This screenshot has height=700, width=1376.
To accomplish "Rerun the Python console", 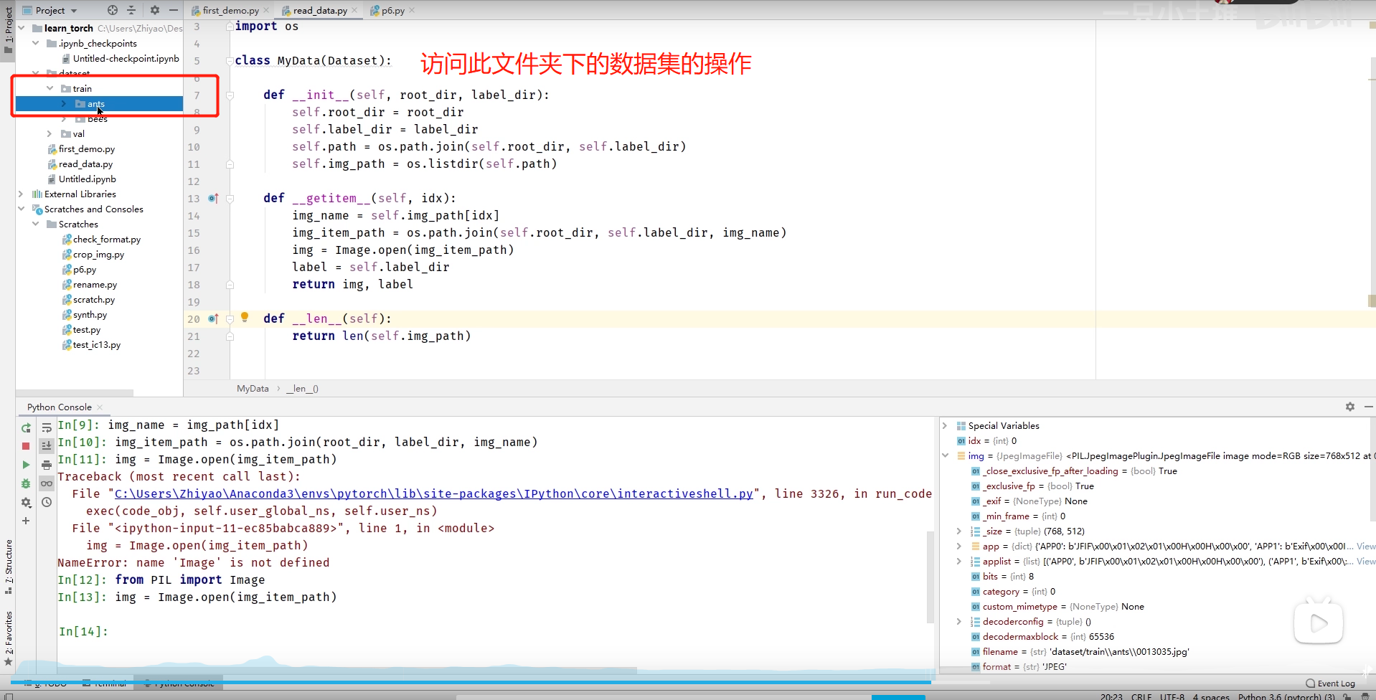I will [26, 427].
